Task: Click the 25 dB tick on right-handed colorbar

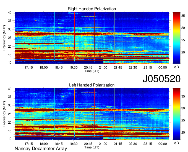Action: click(x=183, y=40)
